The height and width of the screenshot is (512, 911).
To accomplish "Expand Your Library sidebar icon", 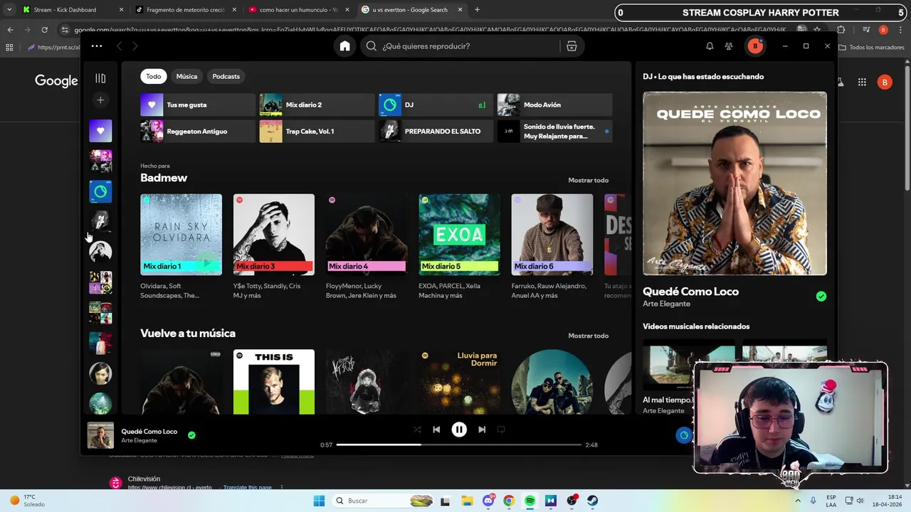I will 100,78.
